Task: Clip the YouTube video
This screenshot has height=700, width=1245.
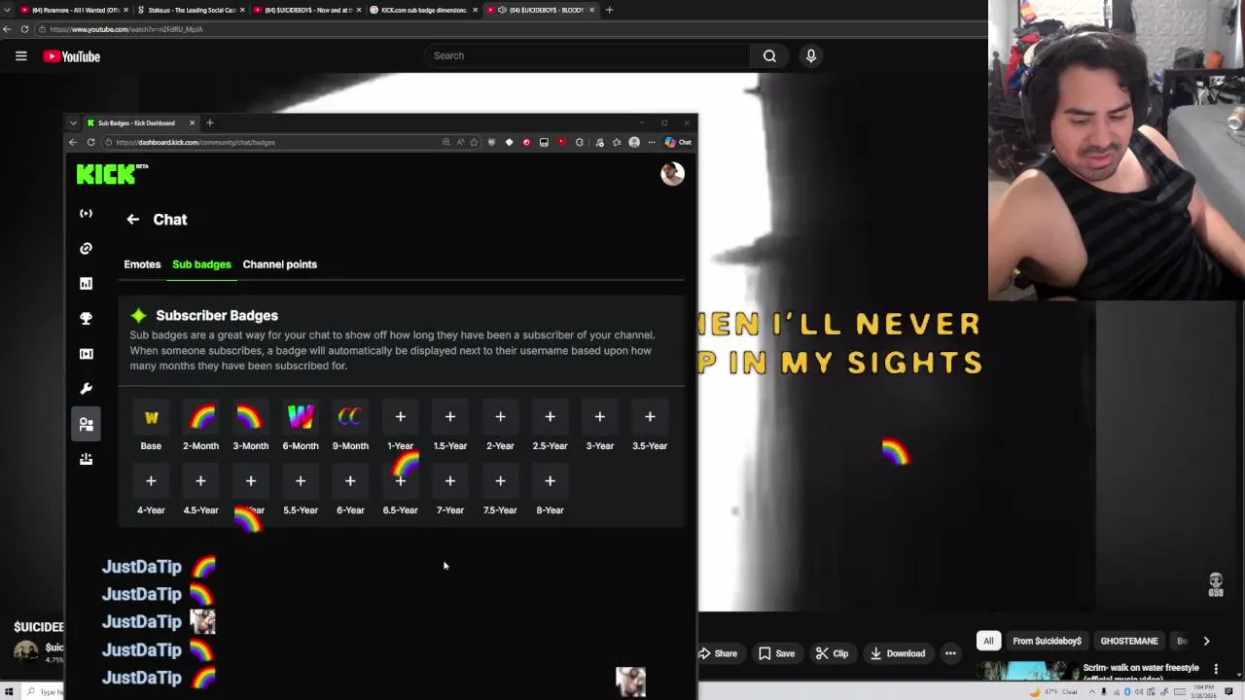Action: pyautogui.click(x=832, y=653)
